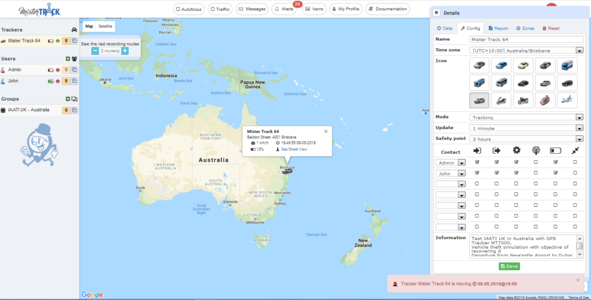The image size is (591, 300).
Task: Click the location pin for IAATI UK - Australia
Action: coord(66,110)
